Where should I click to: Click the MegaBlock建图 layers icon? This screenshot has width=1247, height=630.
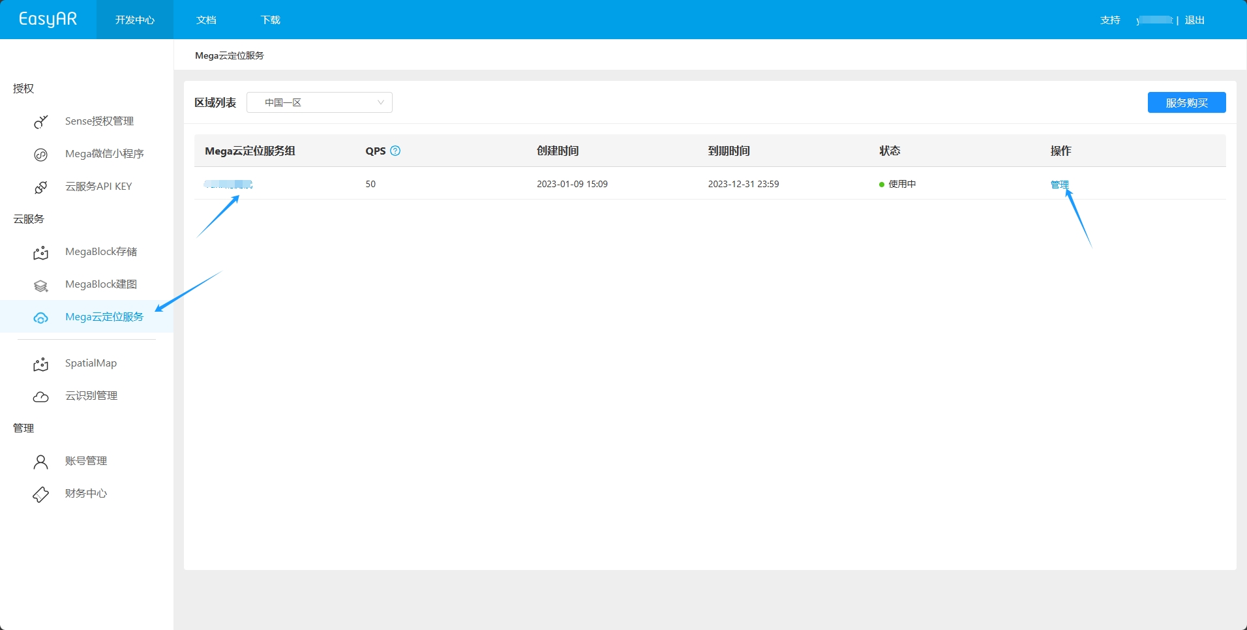(x=40, y=285)
